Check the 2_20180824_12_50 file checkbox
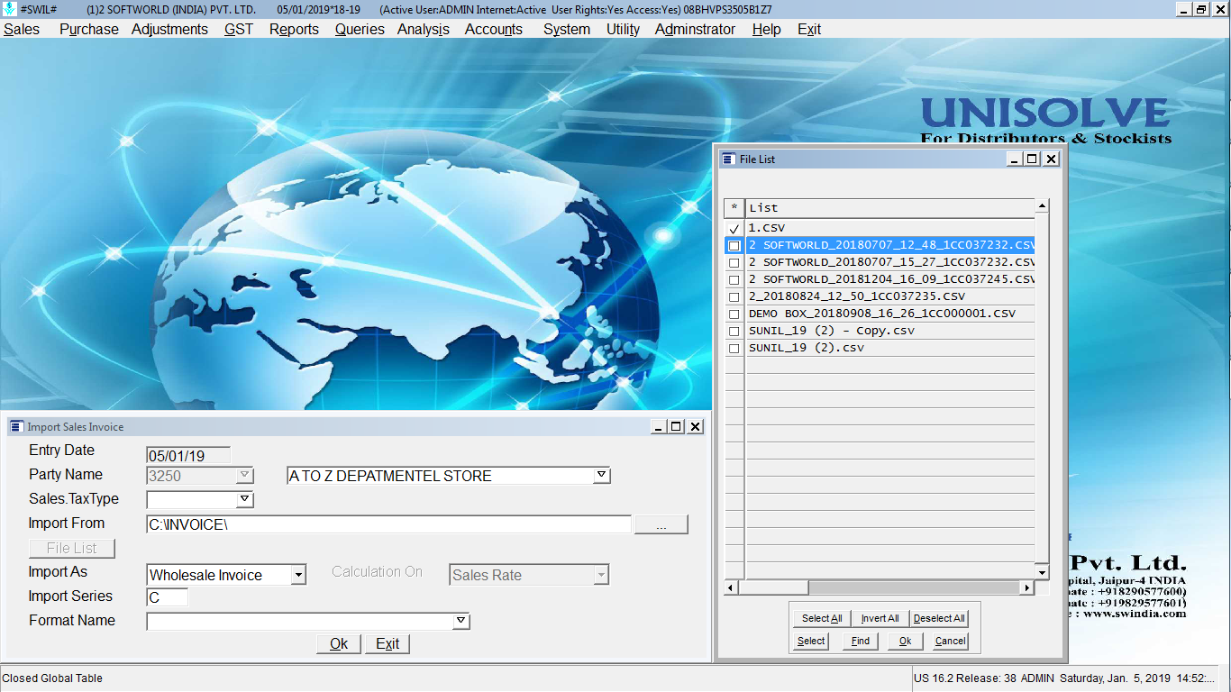 tap(734, 297)
